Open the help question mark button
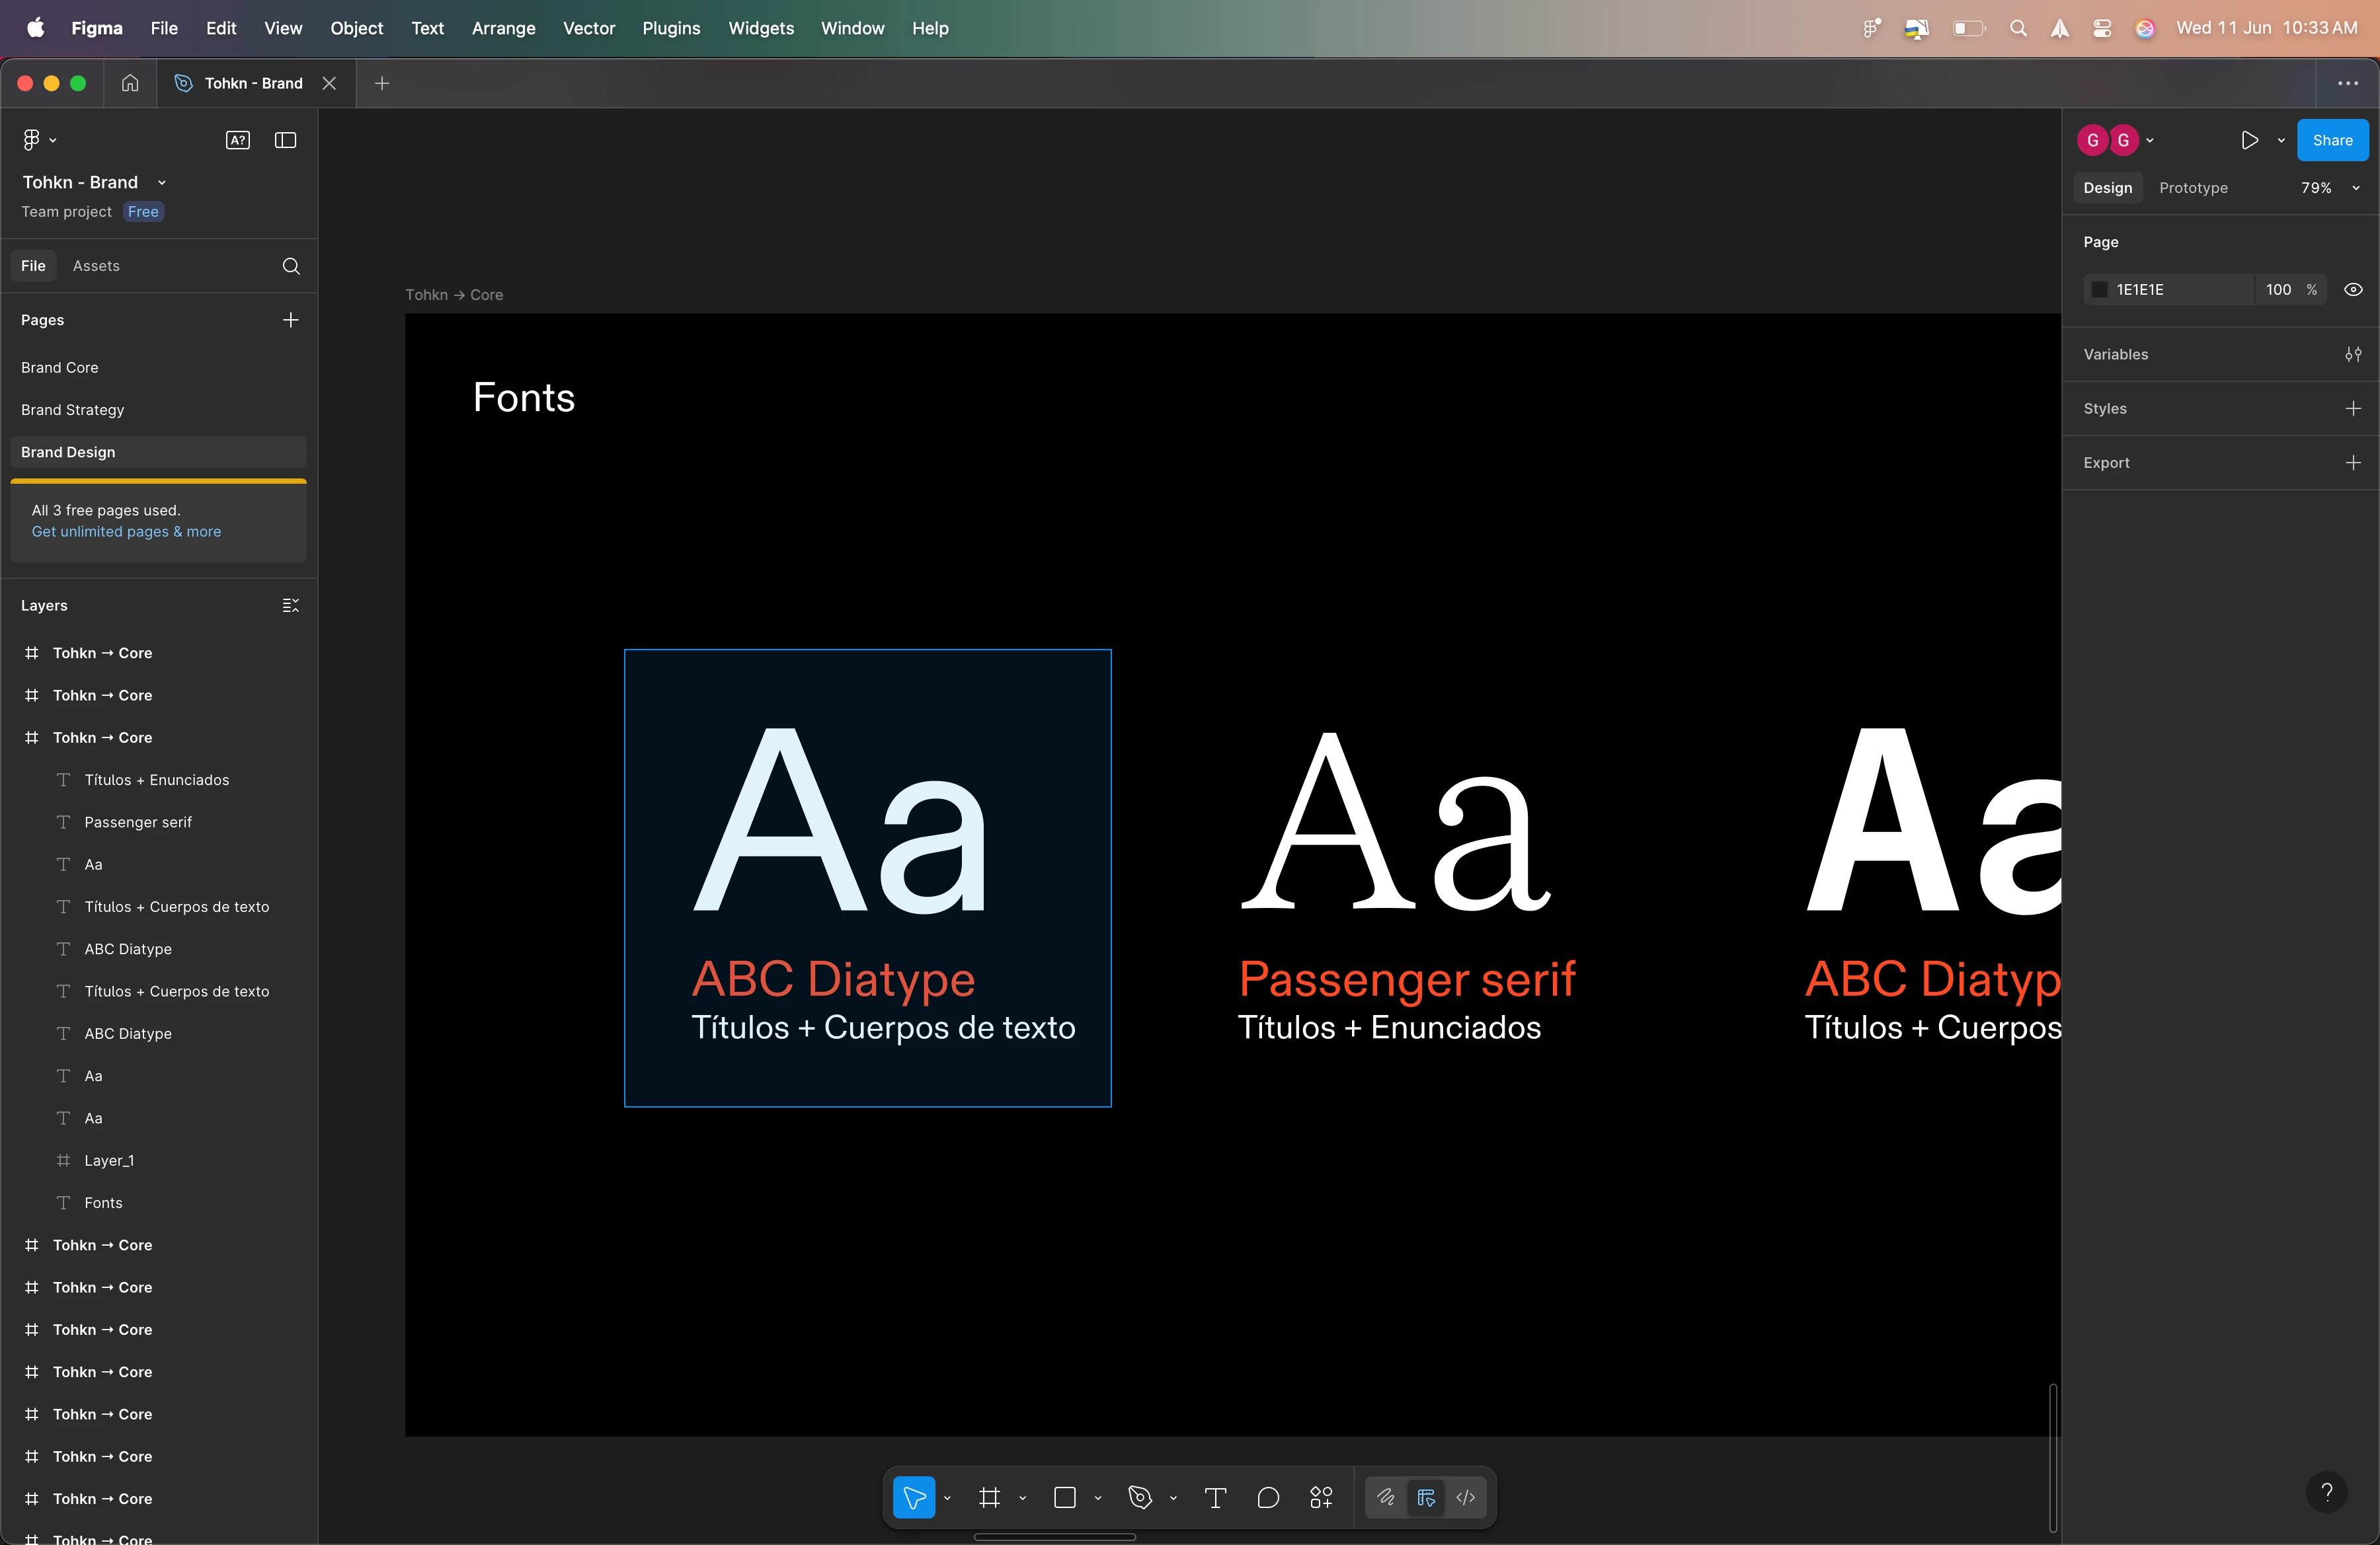 point(2327,1492)
